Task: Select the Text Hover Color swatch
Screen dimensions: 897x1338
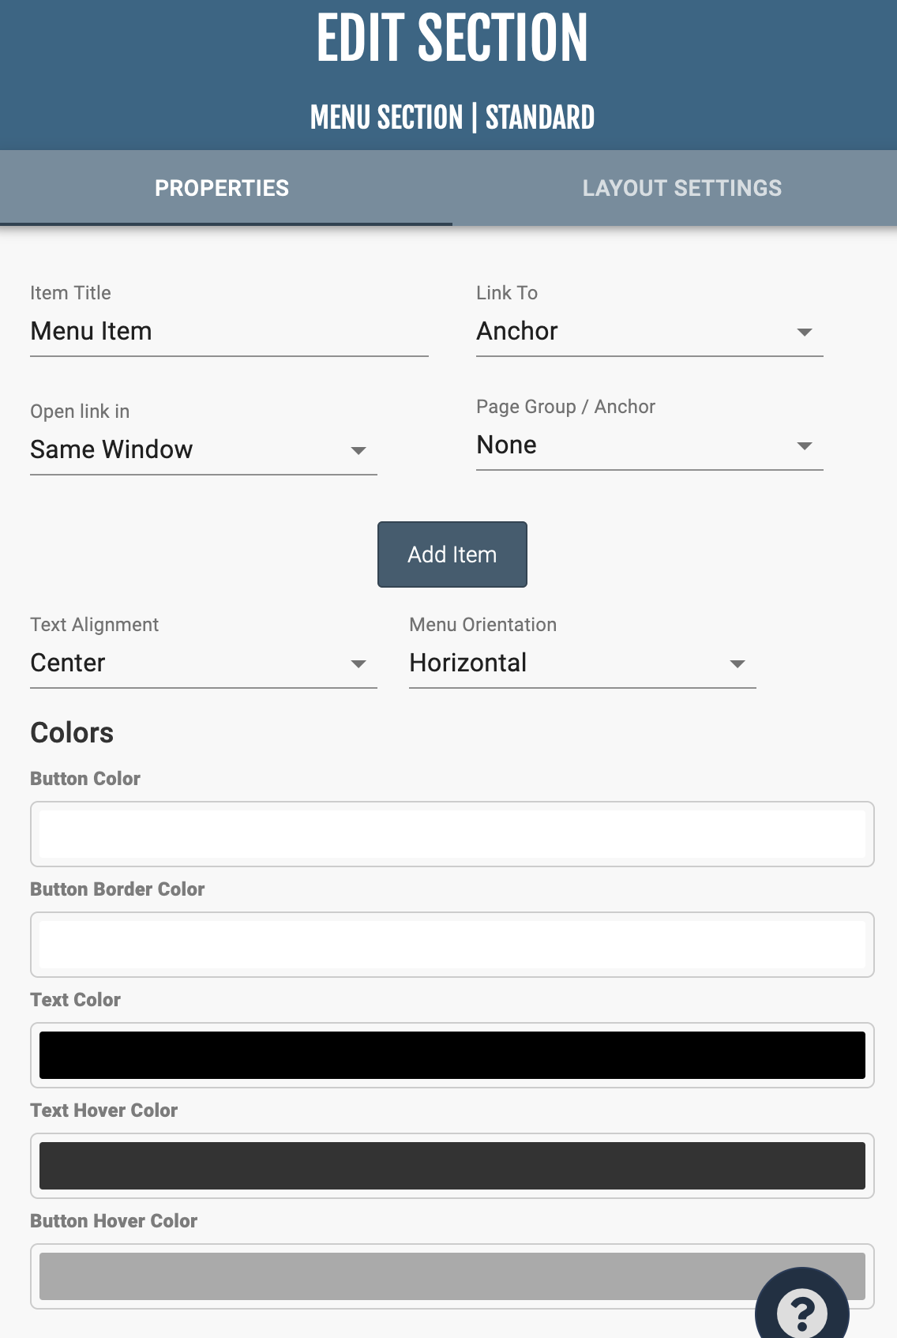Action: [x=452, y=1166]
